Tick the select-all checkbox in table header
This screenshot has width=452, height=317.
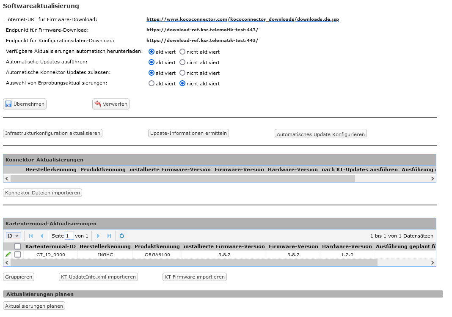click(x=18, y=246)
